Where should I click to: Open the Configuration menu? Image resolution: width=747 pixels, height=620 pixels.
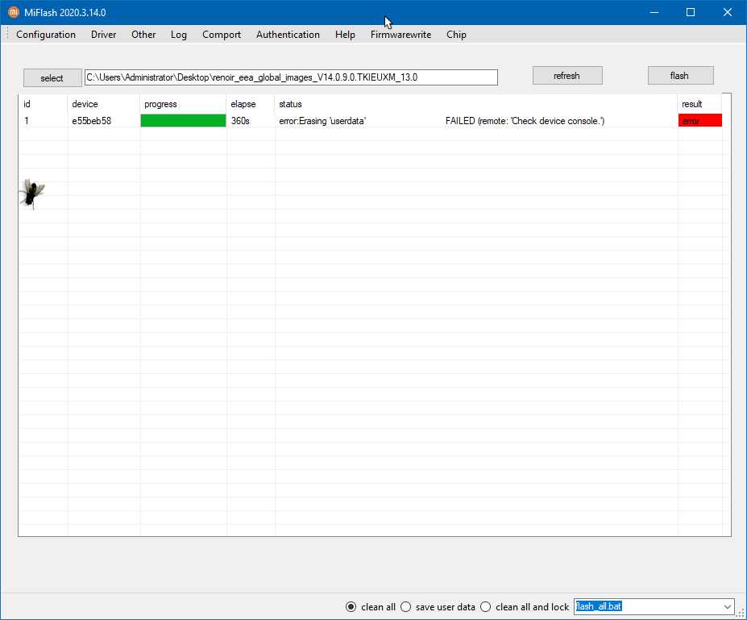pos(46,35)
